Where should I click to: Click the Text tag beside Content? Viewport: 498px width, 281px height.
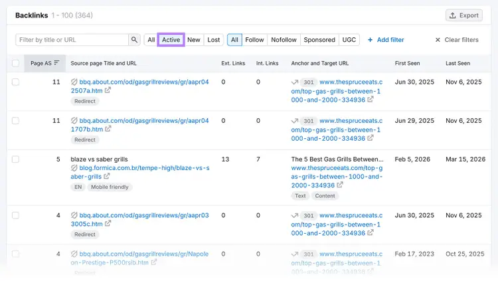click(300, 196)
